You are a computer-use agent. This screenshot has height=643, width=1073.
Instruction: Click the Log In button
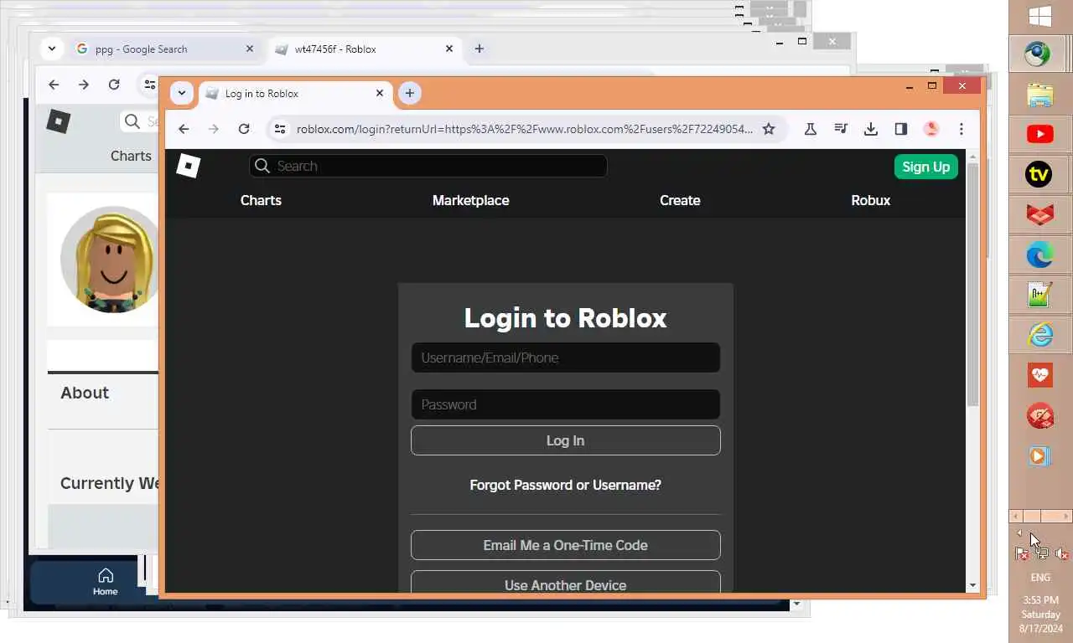[565, 440]
